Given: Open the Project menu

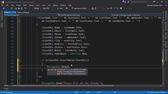Looking at the screenshot, I should 19,5.
